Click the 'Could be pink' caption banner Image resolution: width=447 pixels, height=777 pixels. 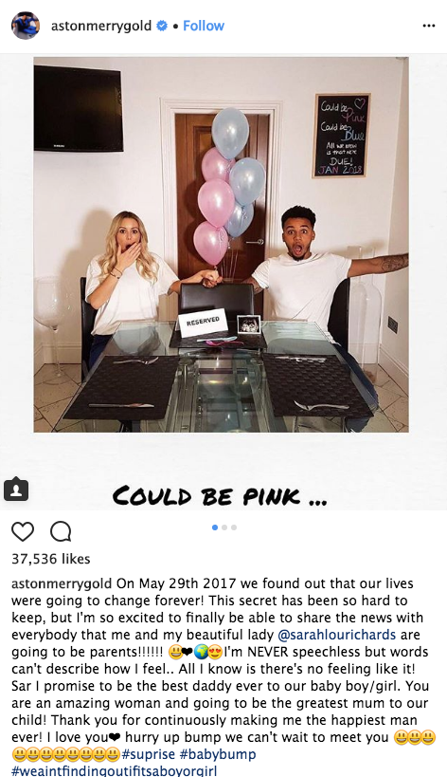click(220, 495)
